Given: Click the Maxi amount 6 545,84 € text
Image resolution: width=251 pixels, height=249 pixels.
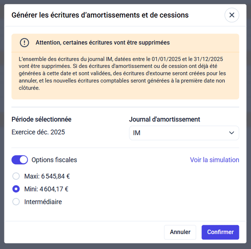Looking at the screenshot, I should [55, 176].
